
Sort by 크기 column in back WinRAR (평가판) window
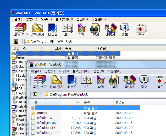pyautogui.click(x=52, y=49)
